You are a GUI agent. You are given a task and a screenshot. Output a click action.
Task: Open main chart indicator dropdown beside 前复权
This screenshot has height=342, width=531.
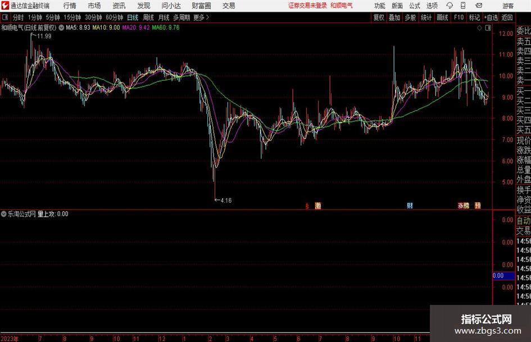[x=61, y=28]
